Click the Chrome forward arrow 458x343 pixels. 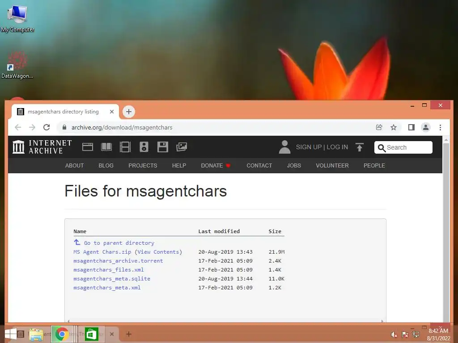(32, 127)
